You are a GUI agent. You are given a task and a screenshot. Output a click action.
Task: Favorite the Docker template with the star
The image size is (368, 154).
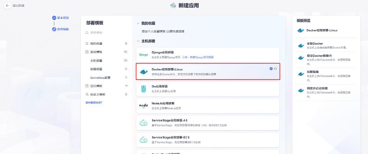click(x=276, y=69)
